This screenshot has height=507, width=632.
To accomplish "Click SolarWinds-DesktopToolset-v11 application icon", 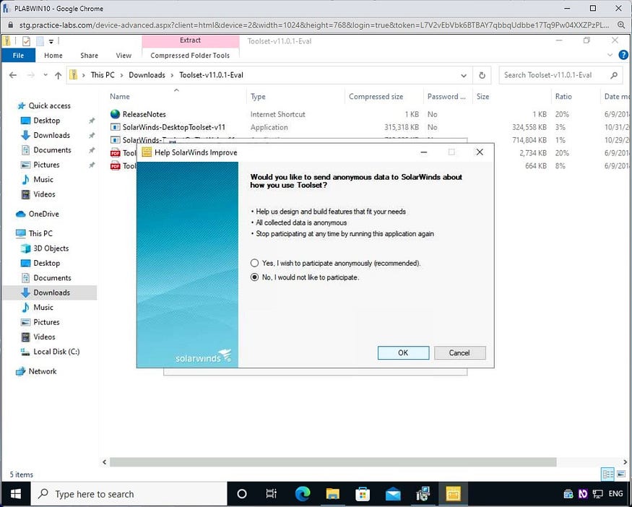I will click(116, 127).
